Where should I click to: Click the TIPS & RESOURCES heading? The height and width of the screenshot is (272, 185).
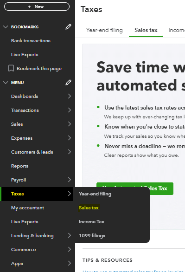click(108, 260)
